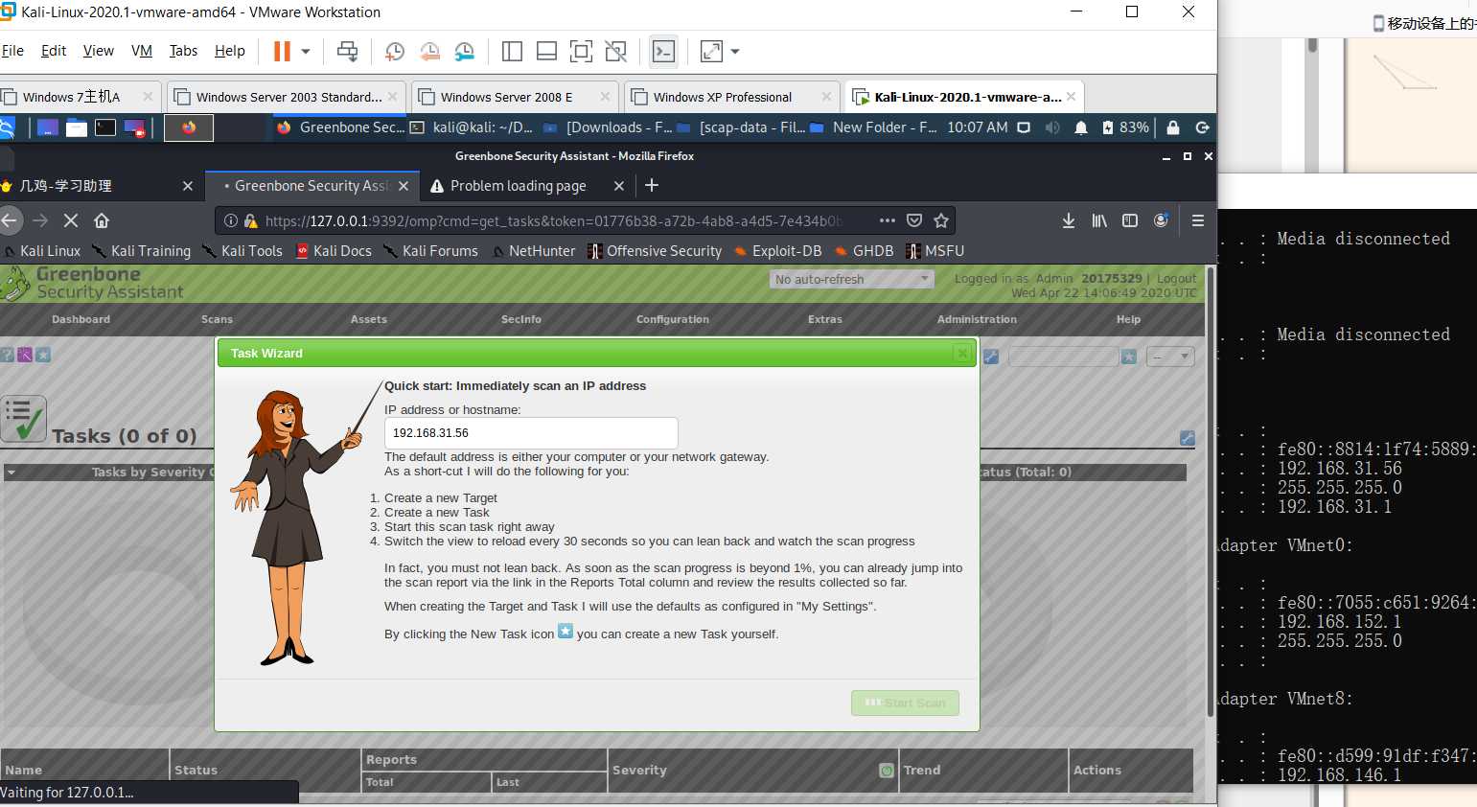Switch to Problem loading page tab

(x=519, y=186)
